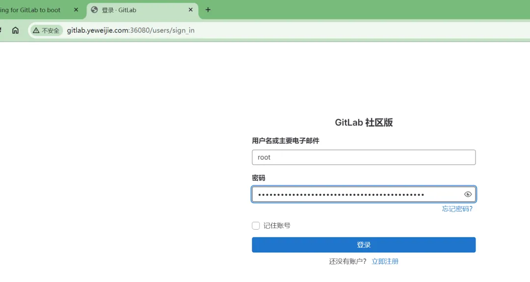Click the 记住账号 label text

point(277,226)
